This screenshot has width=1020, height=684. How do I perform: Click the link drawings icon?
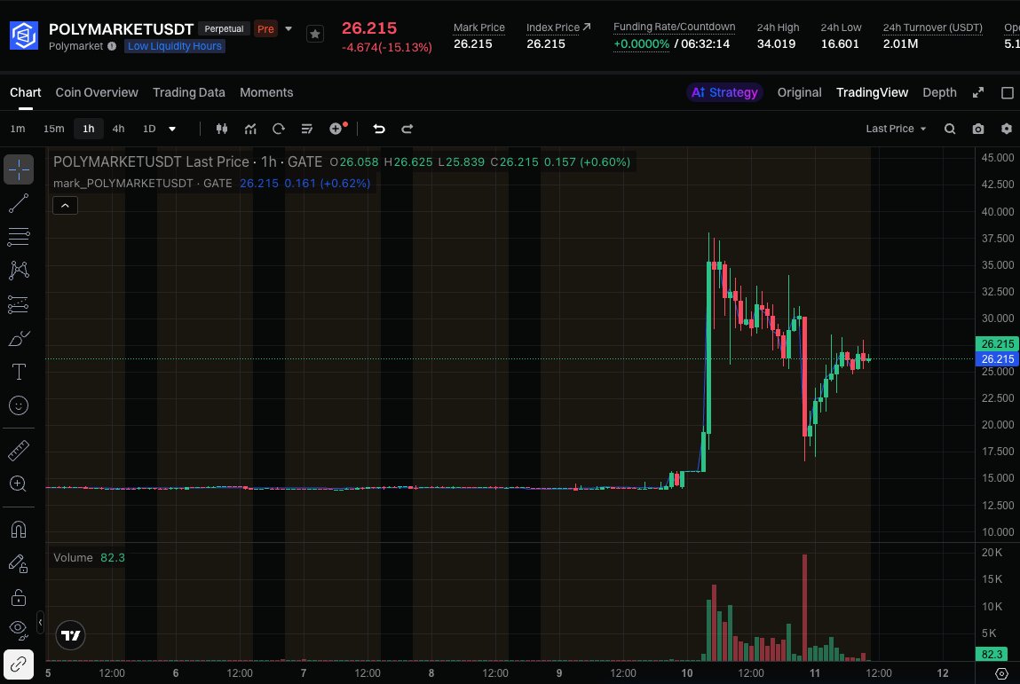pyautogui.click(x=19, y=664)
